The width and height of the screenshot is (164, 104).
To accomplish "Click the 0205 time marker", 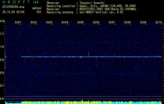I will (81, 22).
